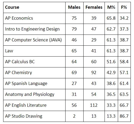This screenshot has width=134, height=124.
Task: Select AP Computer Science (JAVA) cell
Action: pos(34,40)
